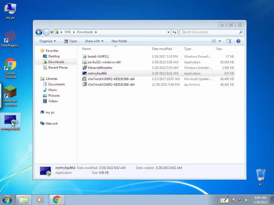Create a New folder
The width and height of the screenshot is (274, 205).
tap(119, 41)
